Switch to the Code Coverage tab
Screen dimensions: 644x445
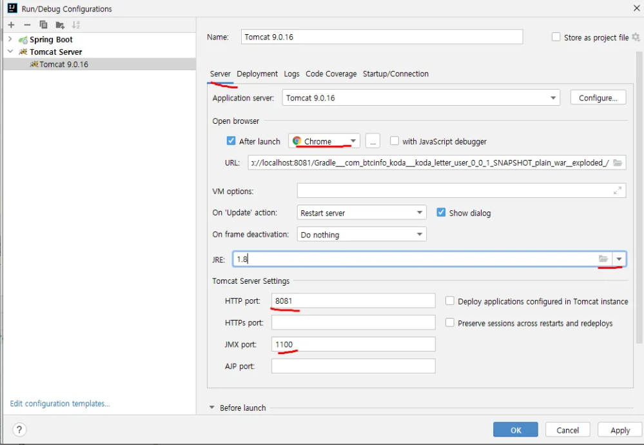[331, 74]
